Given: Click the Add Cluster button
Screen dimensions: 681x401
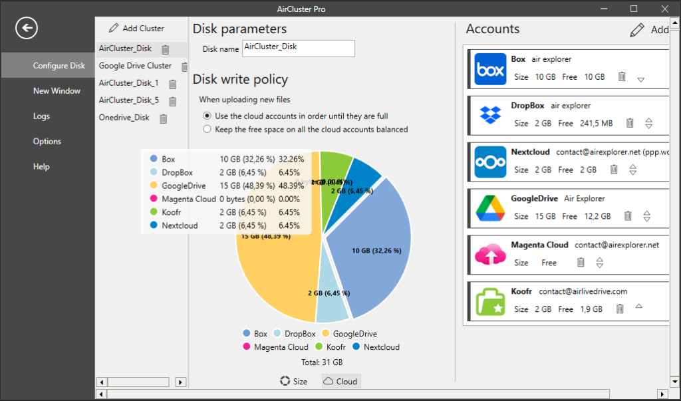Looking at the screenshot, I should [x=136, y=28].
